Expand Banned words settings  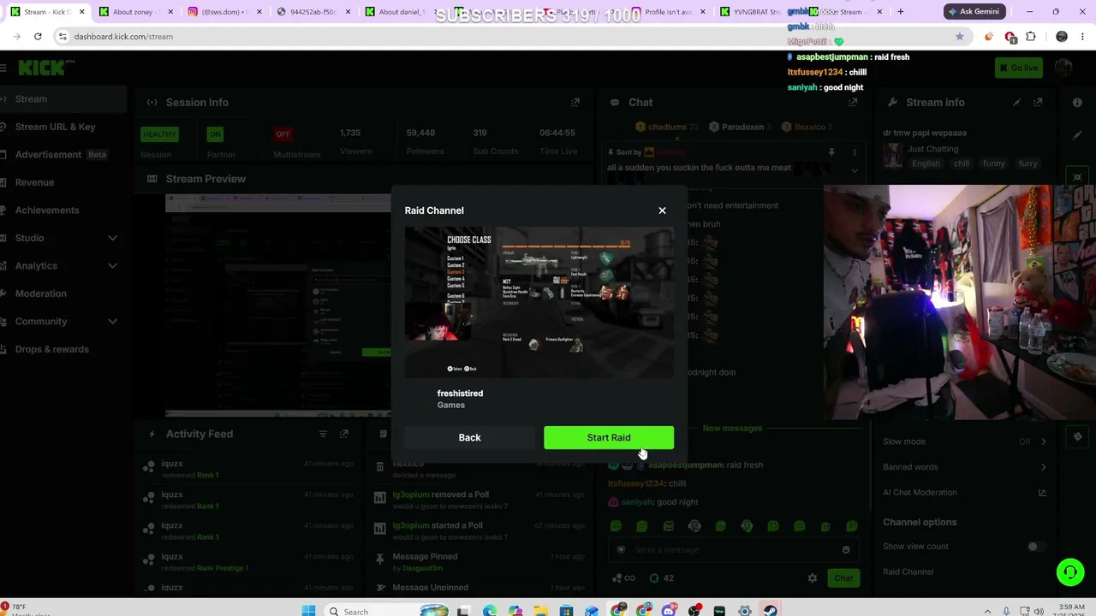[x=1043, y=467]
